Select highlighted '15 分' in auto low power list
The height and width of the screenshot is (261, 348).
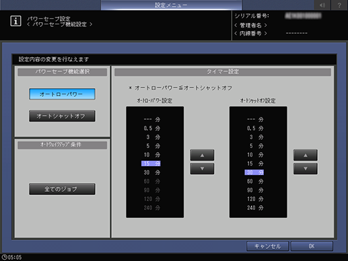click(151, 163)
